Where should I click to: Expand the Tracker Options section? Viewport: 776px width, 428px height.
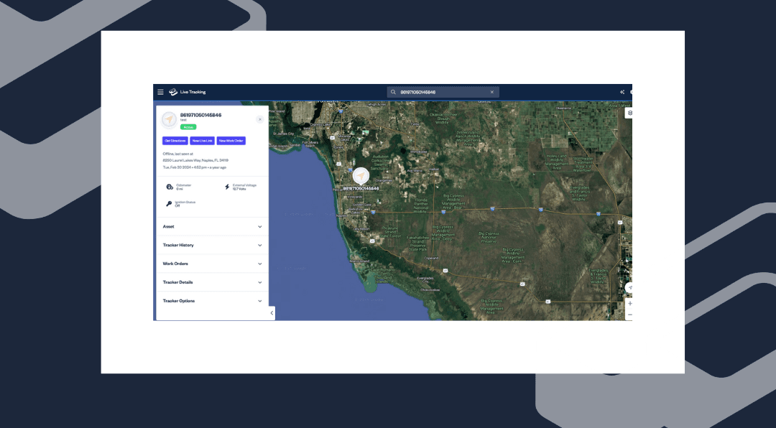point(212,301)
